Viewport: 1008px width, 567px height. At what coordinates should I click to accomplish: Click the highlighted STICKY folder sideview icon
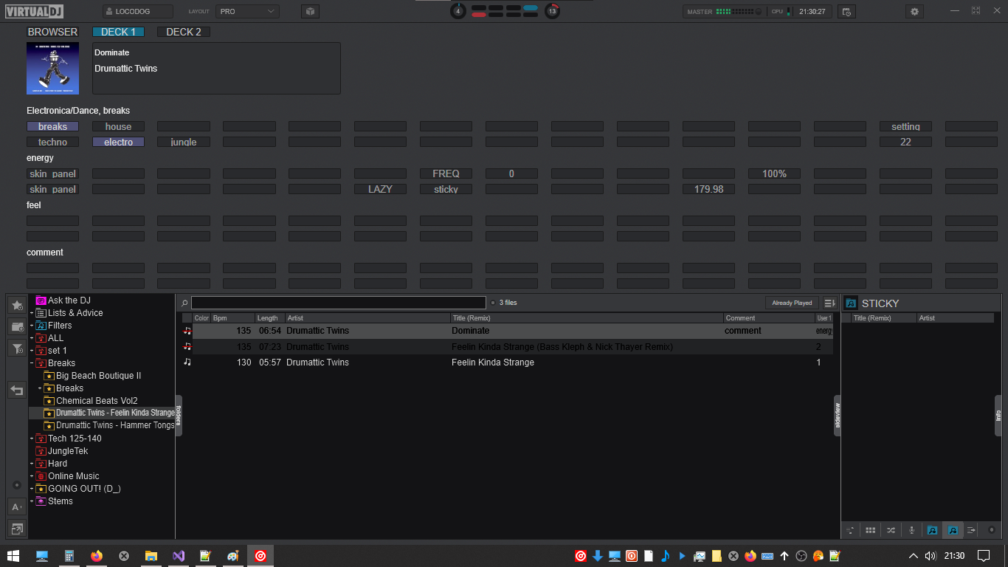[x=952, y=530]
